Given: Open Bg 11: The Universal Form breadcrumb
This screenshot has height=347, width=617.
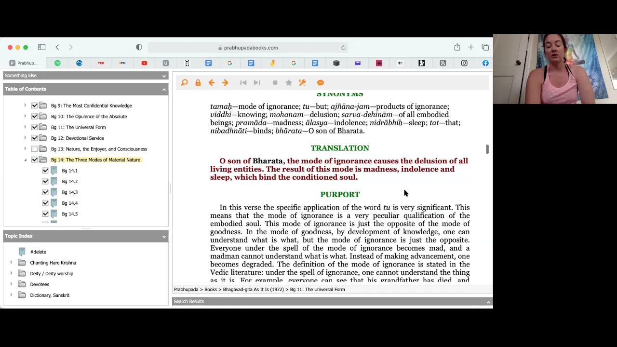Looking at the screenshot, I should coord(317,290).
